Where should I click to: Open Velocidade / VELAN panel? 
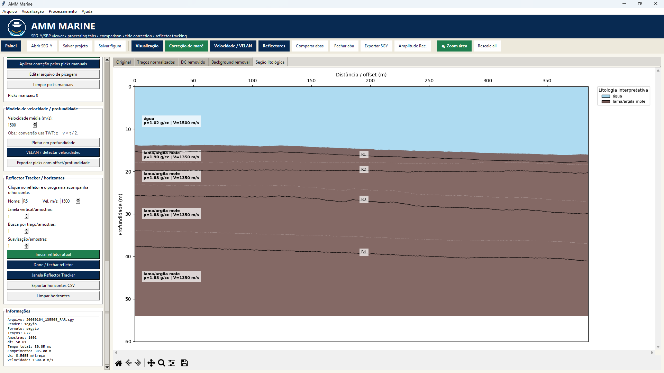coord(233,46)
